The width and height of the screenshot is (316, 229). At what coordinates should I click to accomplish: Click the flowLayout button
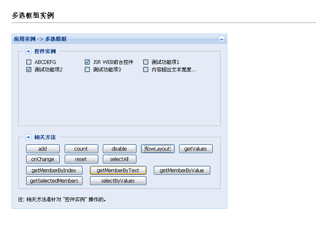click(158, 149)
